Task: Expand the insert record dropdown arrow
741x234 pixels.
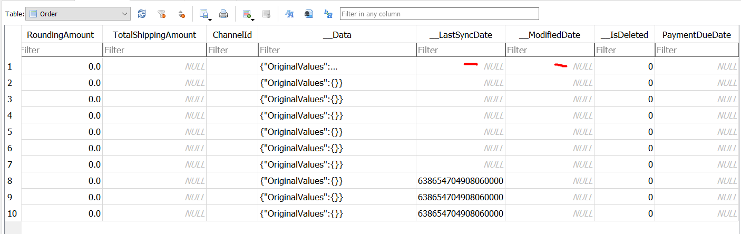Action: click(x=253, y=19)
